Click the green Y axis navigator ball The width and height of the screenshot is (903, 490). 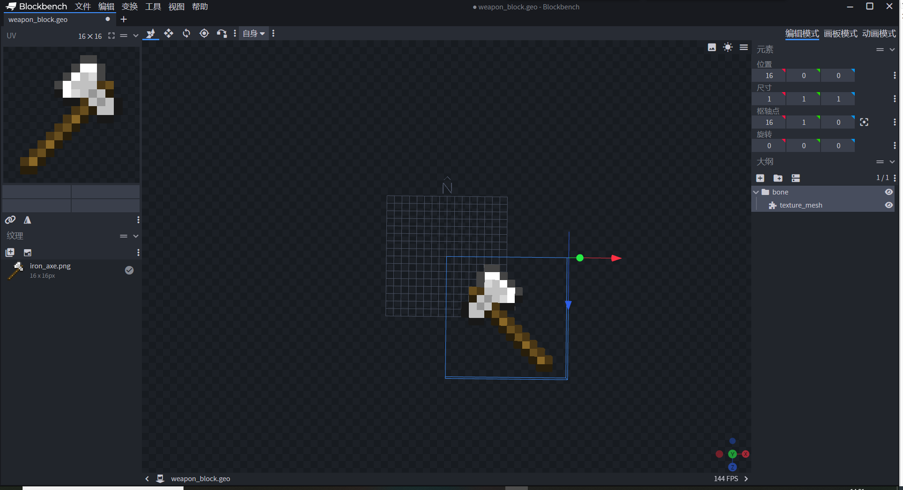coord(733,454)
